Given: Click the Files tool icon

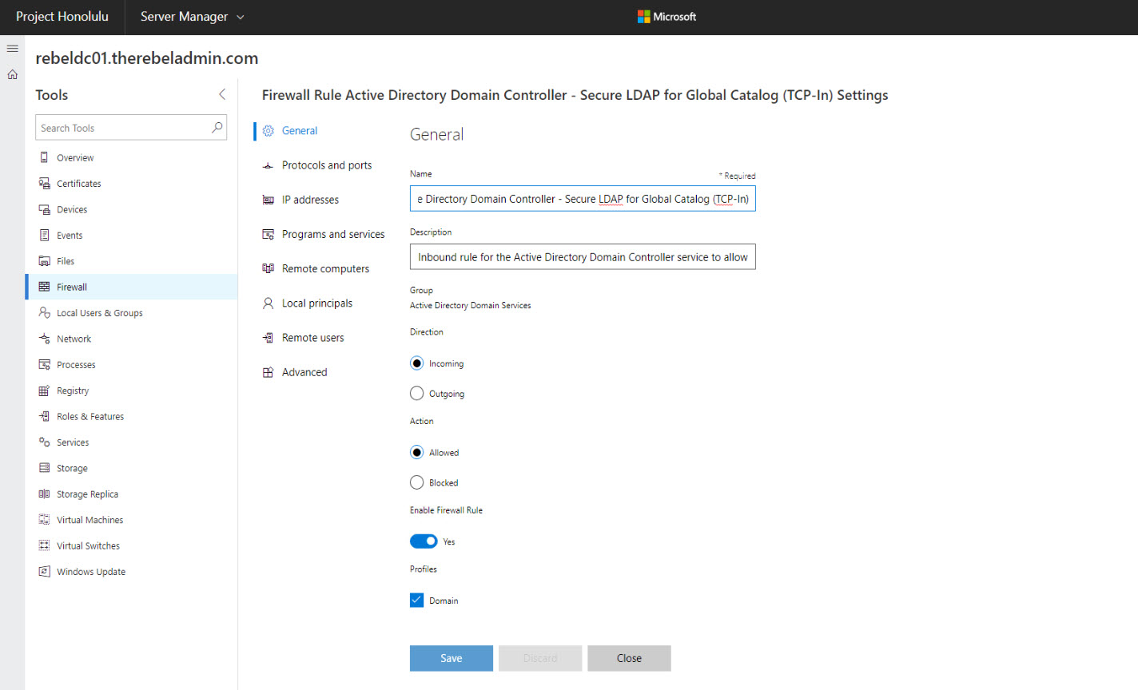Looking at the screenshot, I should tap(44, 261).
